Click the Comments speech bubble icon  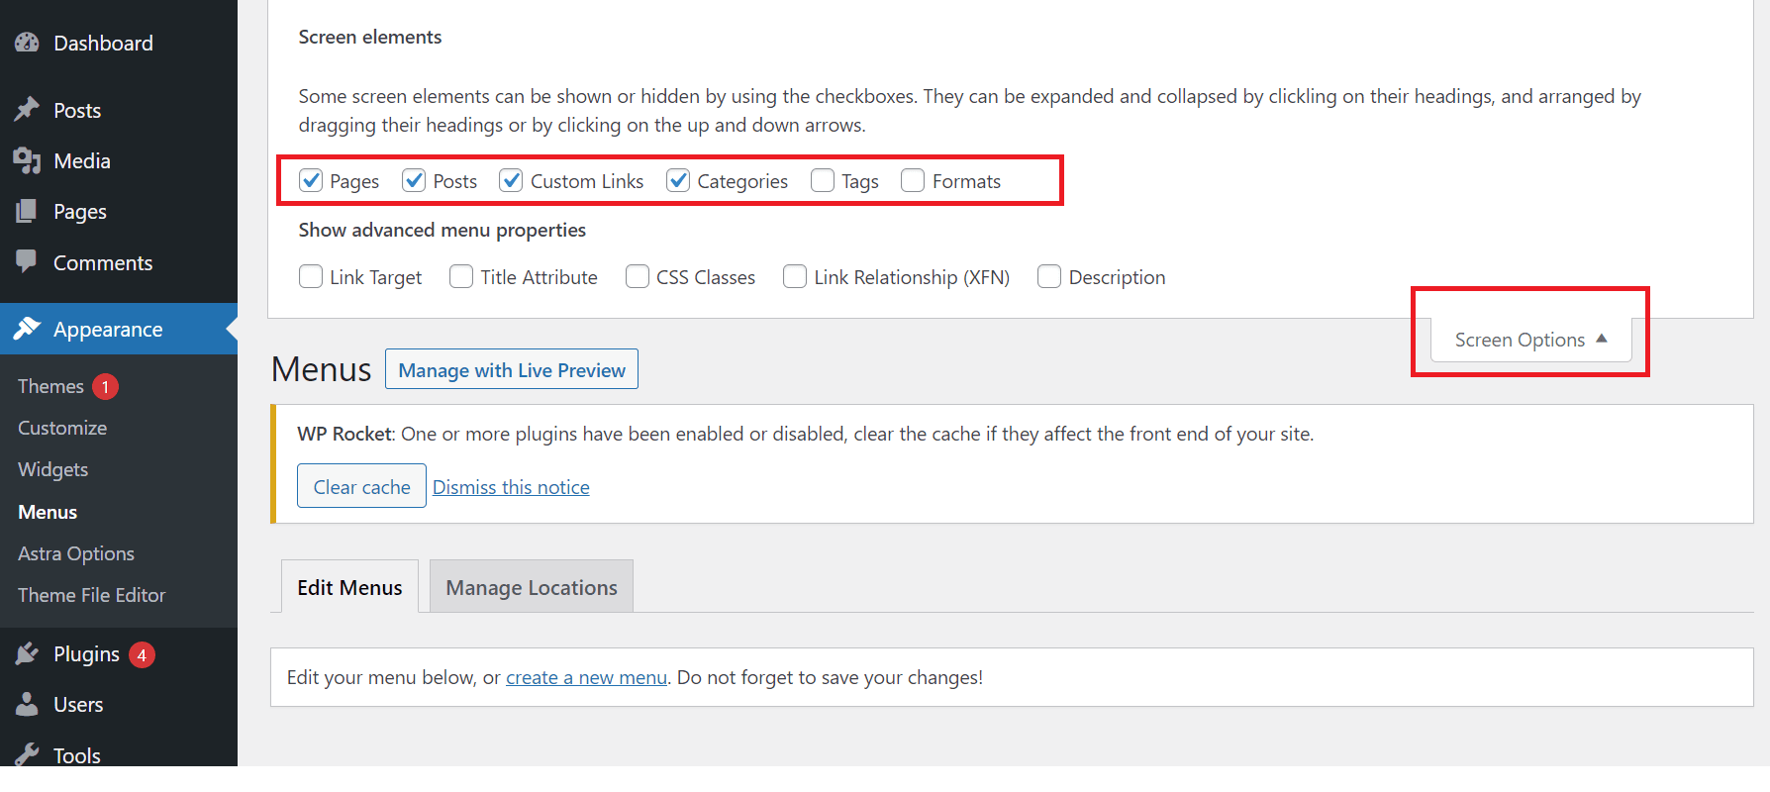pyautogui.click(x=27, y=261)
